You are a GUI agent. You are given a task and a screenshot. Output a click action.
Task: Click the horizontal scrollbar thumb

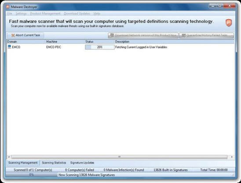[120, 157]
